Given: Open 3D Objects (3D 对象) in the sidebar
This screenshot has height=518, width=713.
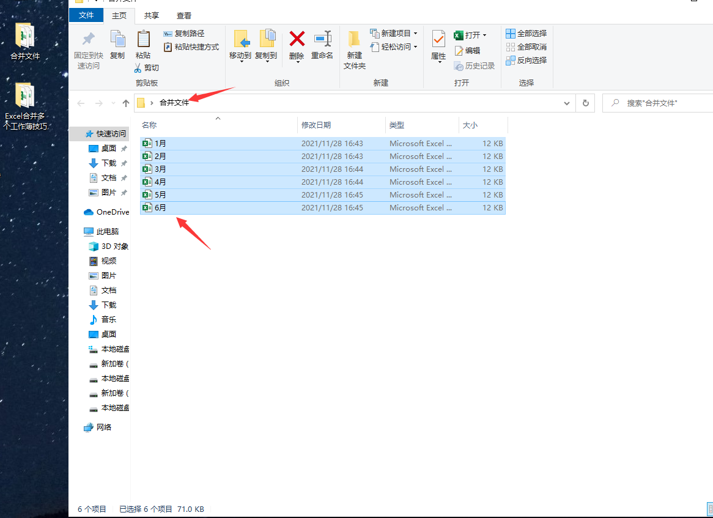Looking at the screenshot, I should click(x=109, y=246).
